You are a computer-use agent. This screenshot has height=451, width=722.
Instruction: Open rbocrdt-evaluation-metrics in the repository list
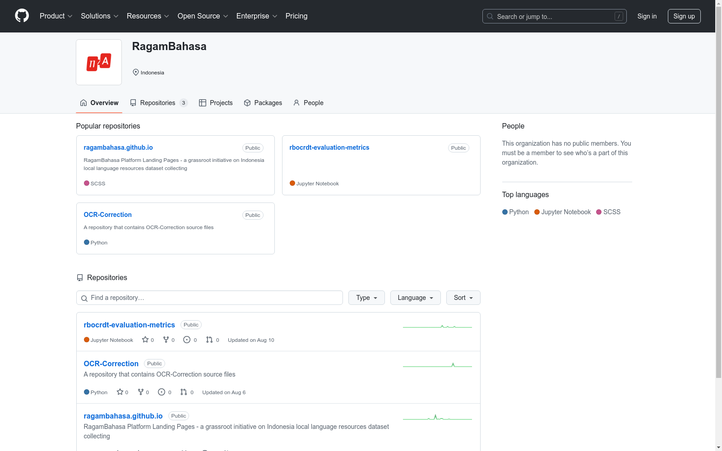tap(130, 325)
